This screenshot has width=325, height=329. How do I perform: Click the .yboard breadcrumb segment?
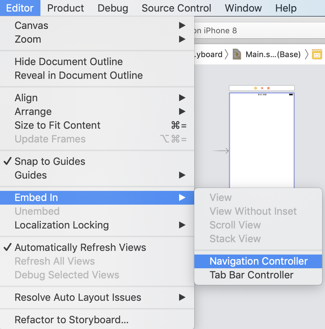(208, 55)
